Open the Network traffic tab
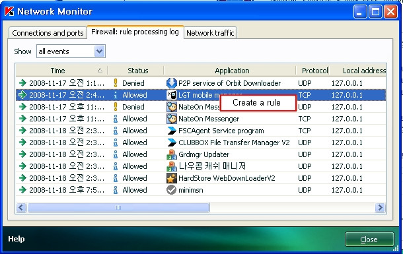This screenshot has height=254, width=403. pos(210,33)
